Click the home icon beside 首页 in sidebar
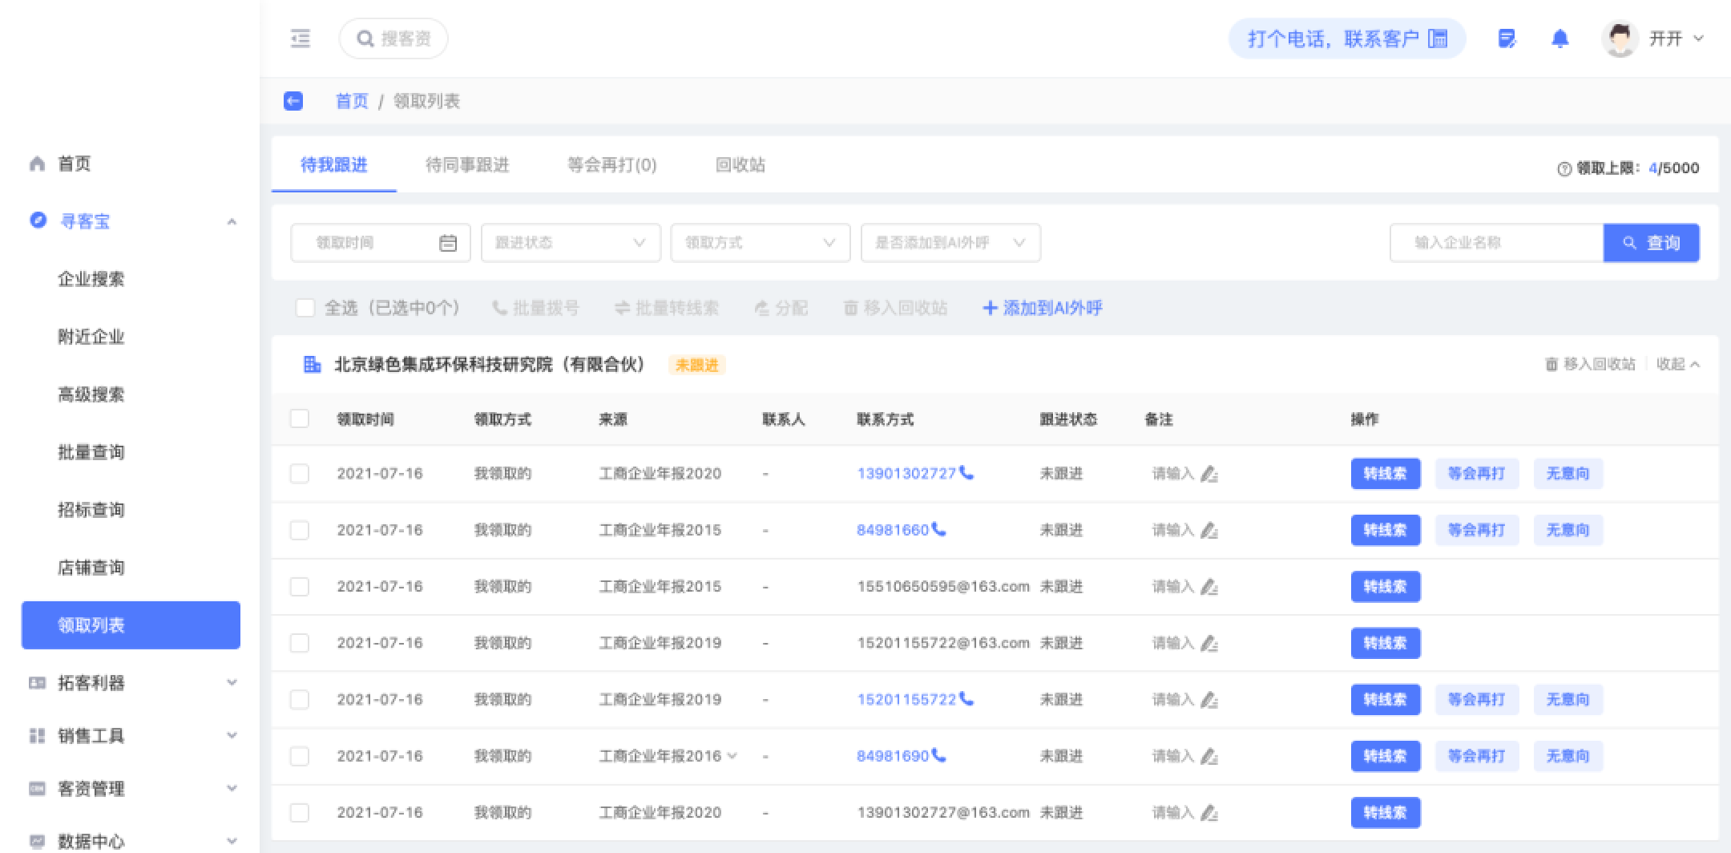1731x853 pixels. pos(37,164)
